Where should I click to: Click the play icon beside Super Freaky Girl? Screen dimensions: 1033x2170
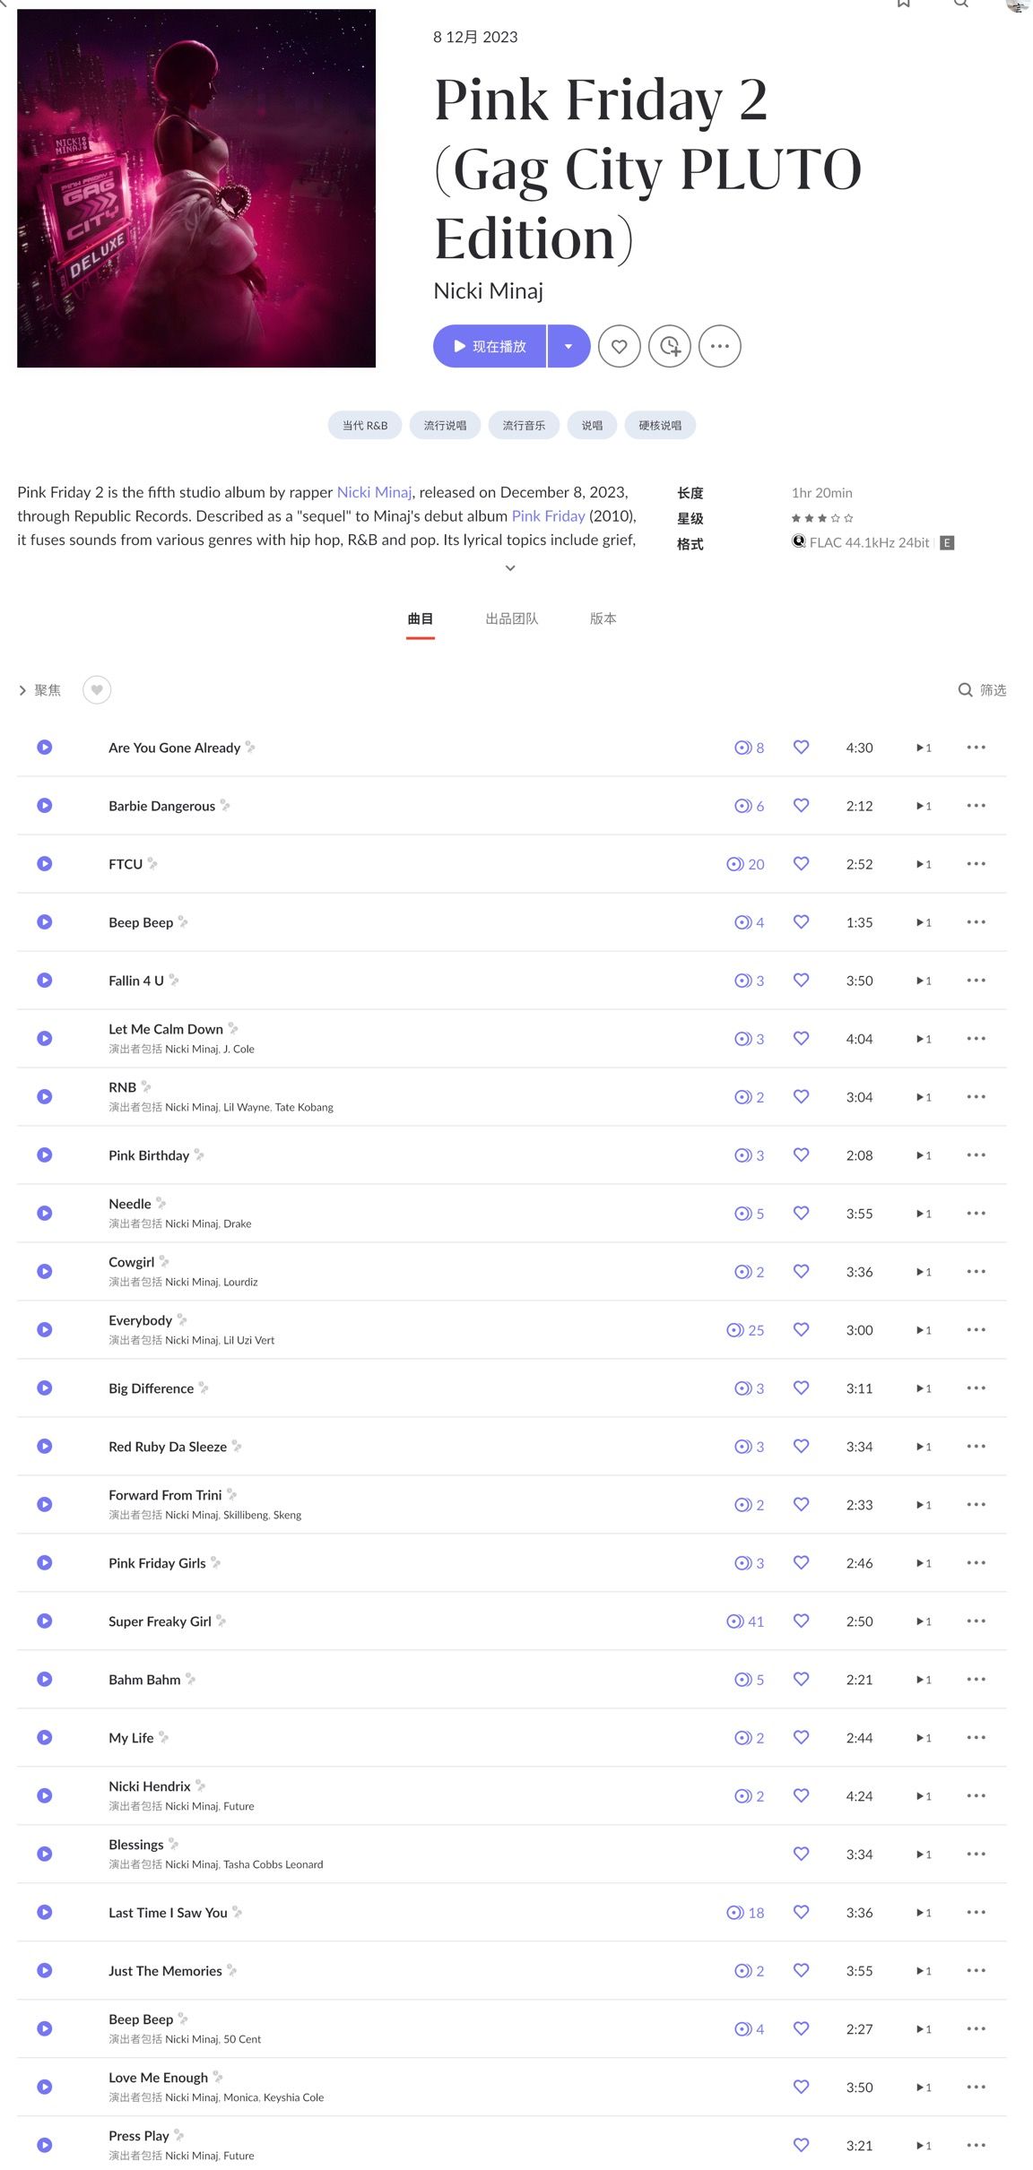pos(44,1621)
